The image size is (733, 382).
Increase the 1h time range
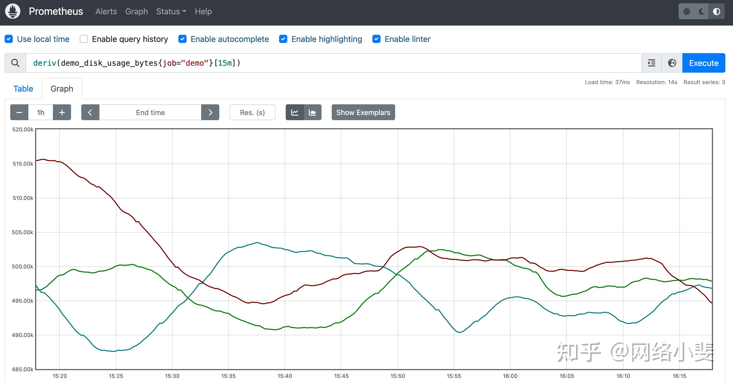[62, 113]
